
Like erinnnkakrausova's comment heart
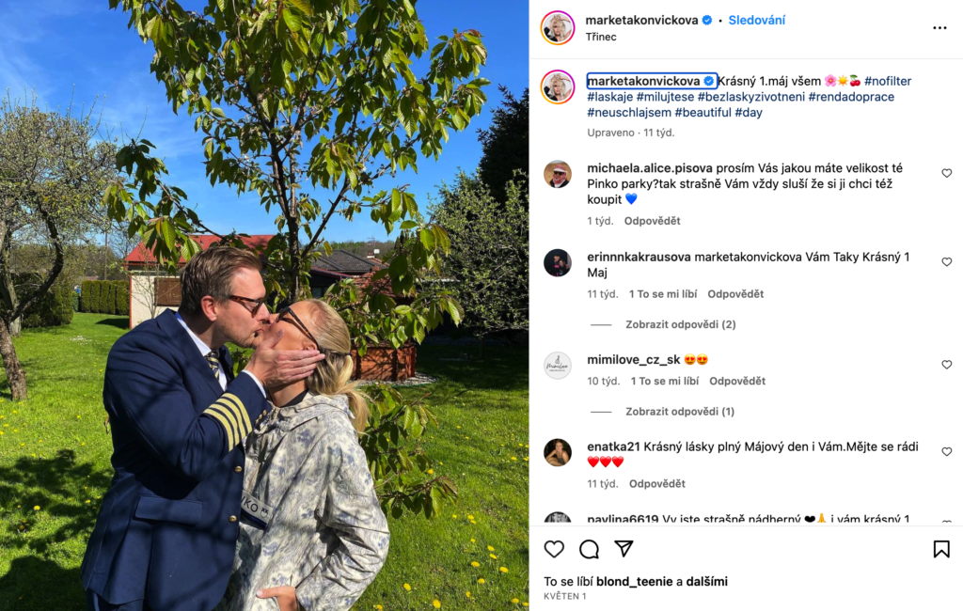946,261
